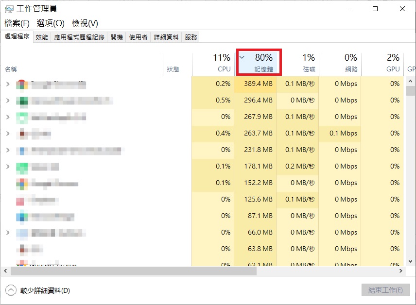This screenshot has height=305, width=416.
Task: Switch to the 效能 tab
Action: pyautogui.click(x=42, y=37)
